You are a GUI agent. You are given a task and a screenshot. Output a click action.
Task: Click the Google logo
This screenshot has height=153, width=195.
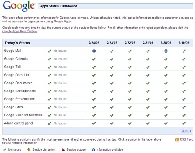pos(19,6)
